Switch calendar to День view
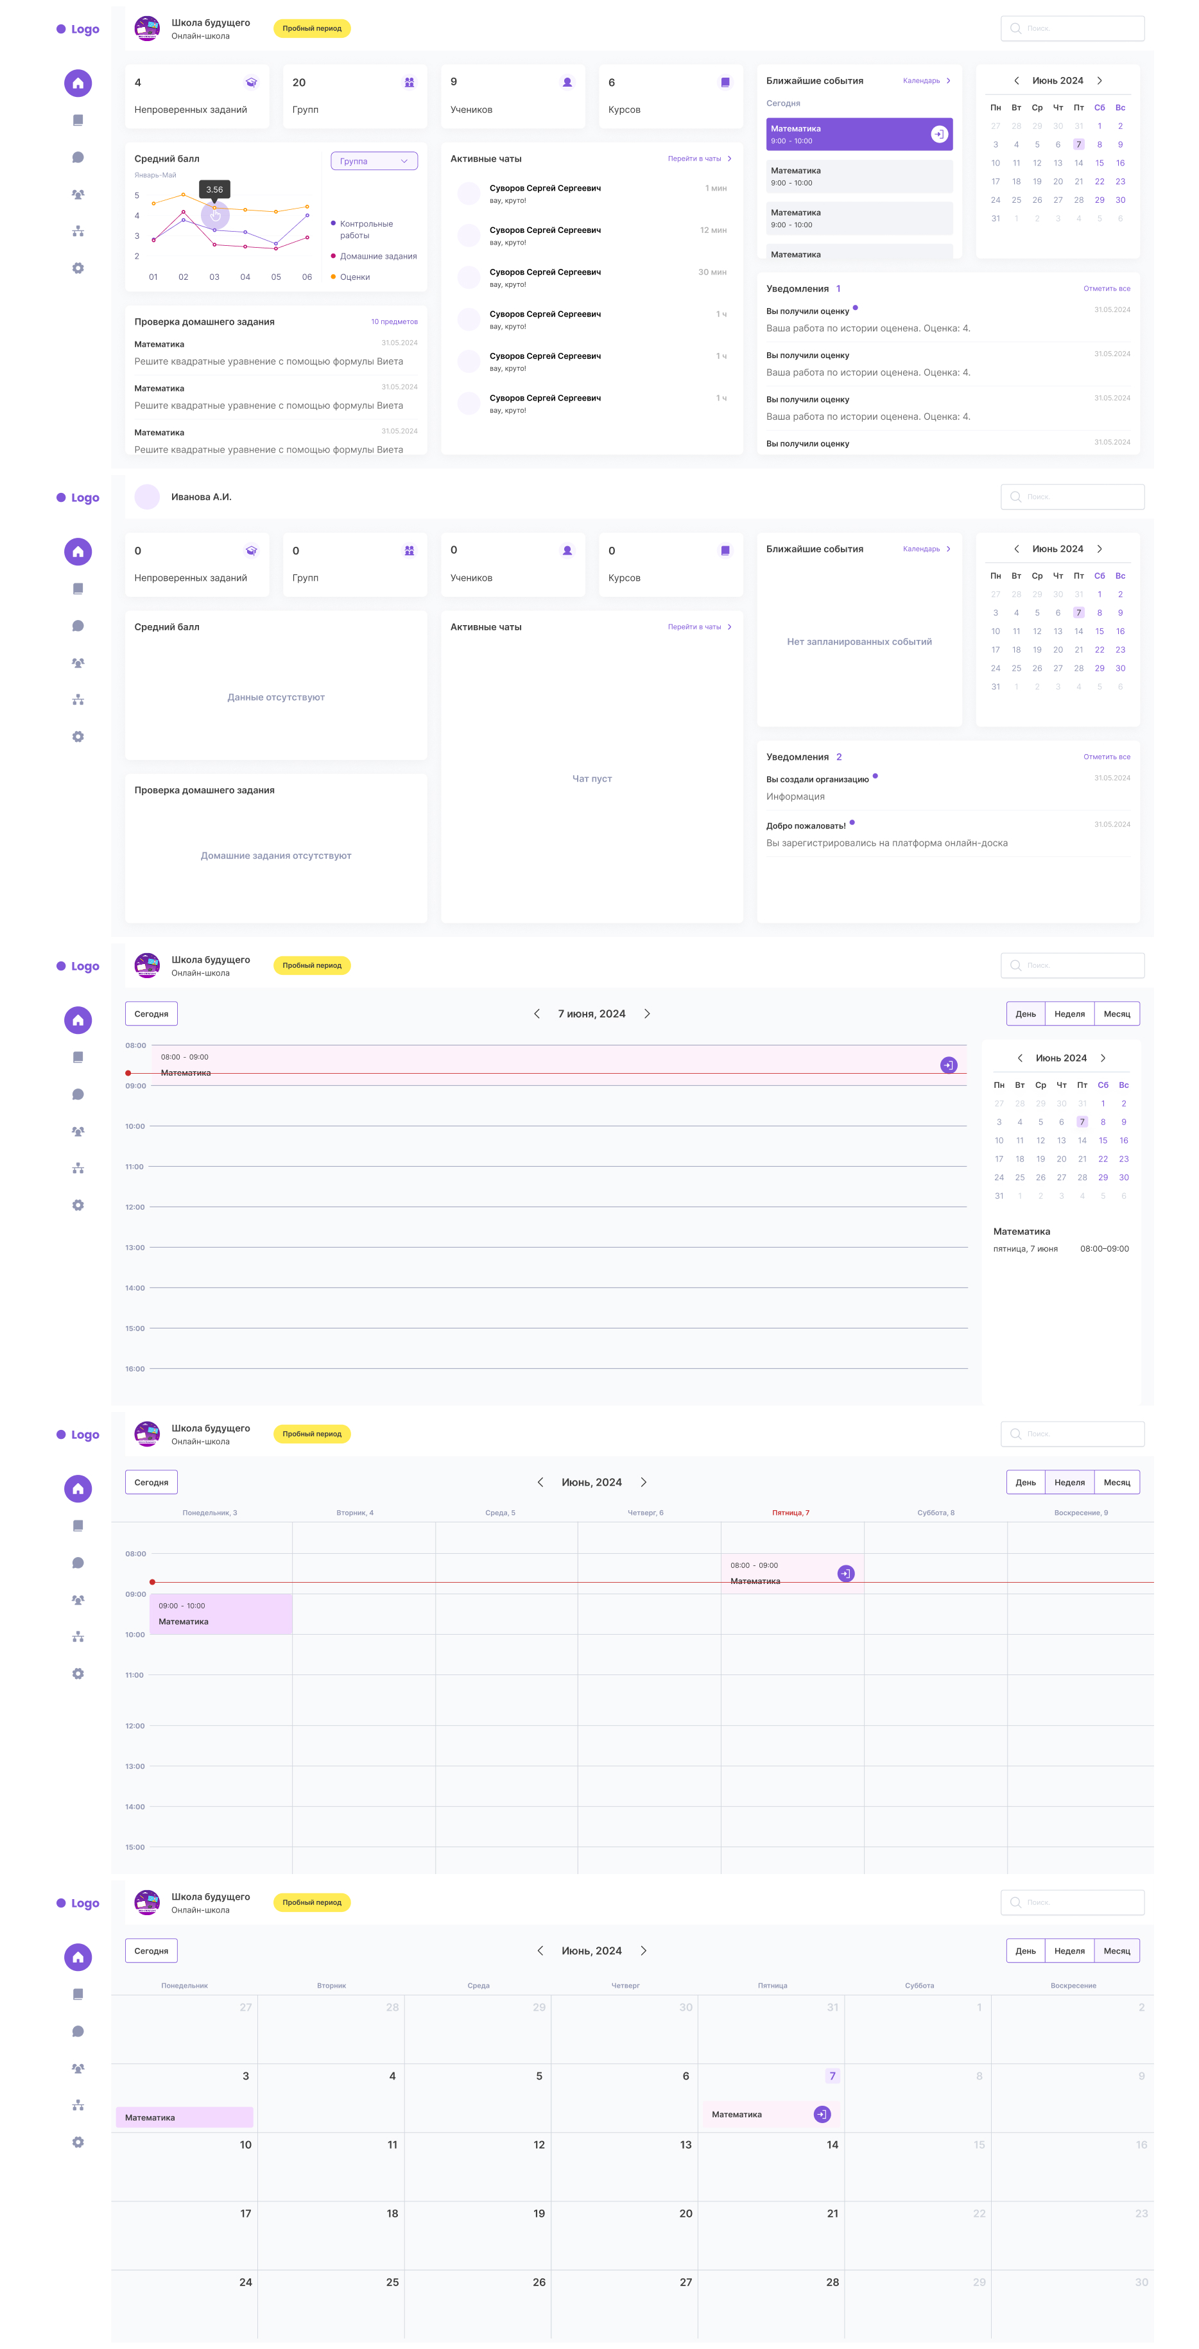This screenshot has width=1199, height=2349. point(1027,1013)
